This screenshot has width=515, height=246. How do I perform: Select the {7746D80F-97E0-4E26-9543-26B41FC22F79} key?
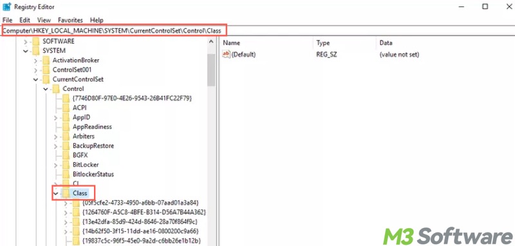132,99
